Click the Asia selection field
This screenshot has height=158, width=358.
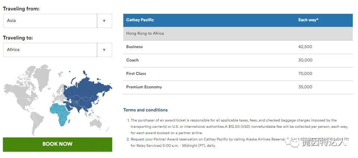coord(50,21)
